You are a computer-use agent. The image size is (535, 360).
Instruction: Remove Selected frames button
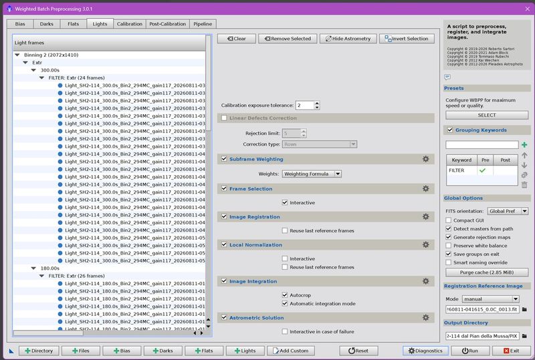tap(288, 39)
